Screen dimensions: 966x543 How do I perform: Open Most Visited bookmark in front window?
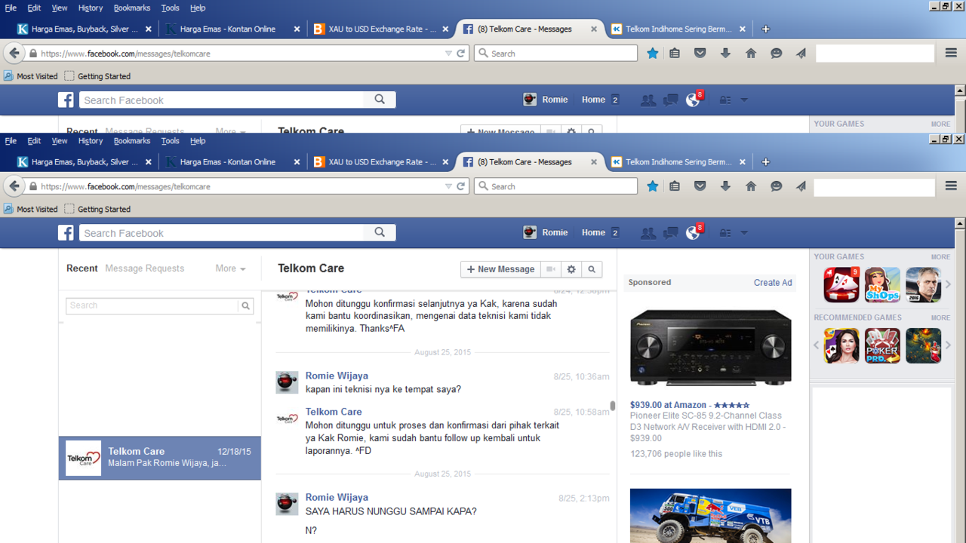pyautogui.click(x=30, y=209)
